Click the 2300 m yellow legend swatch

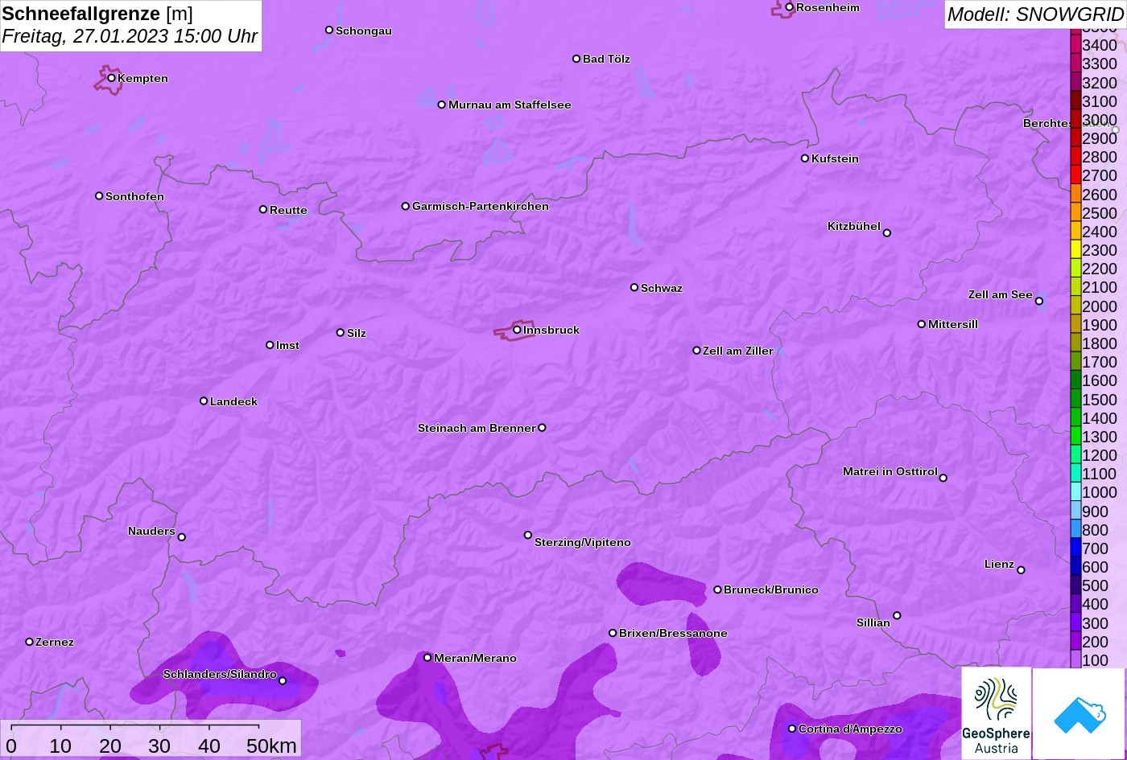pyautogui.click(x=1075, y=250)
